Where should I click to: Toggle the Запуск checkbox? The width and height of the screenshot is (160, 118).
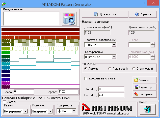(4, 102)
